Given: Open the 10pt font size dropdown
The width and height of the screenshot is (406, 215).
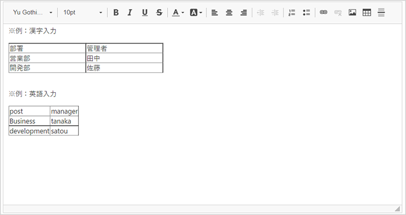Looking at the screenshot, I should pyautogui.click(x=82, y=12).
